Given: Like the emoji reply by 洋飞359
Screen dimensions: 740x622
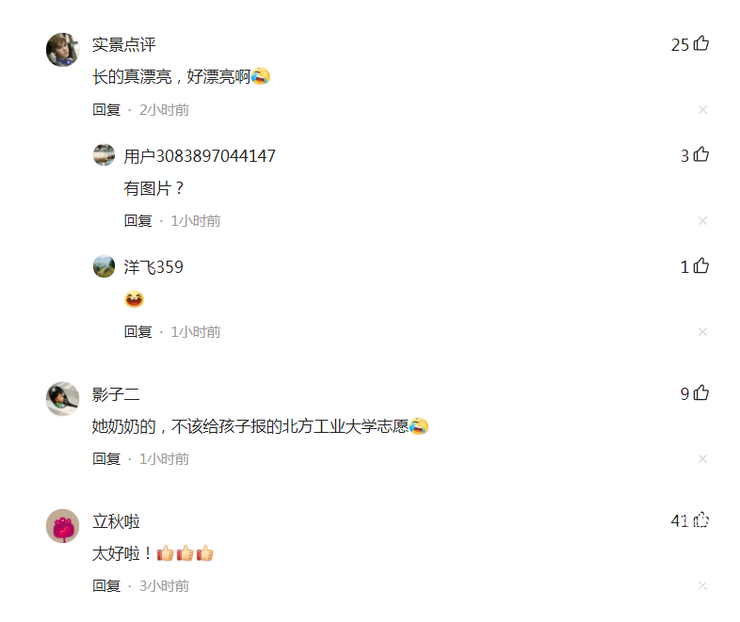Looking at the screenshot, I should click(701, 266).
